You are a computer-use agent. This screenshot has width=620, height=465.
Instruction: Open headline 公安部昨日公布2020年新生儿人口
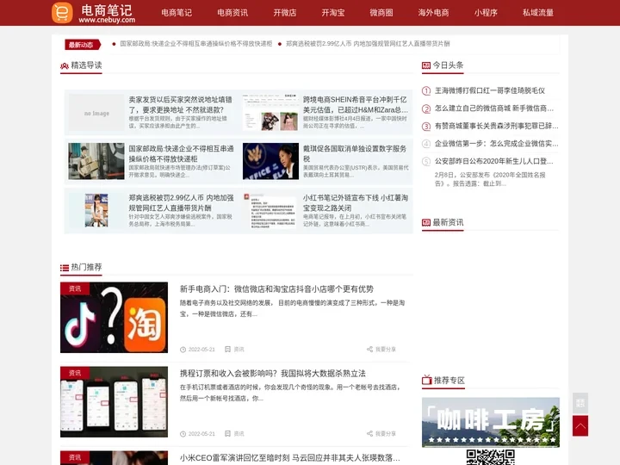click(494, 161)
